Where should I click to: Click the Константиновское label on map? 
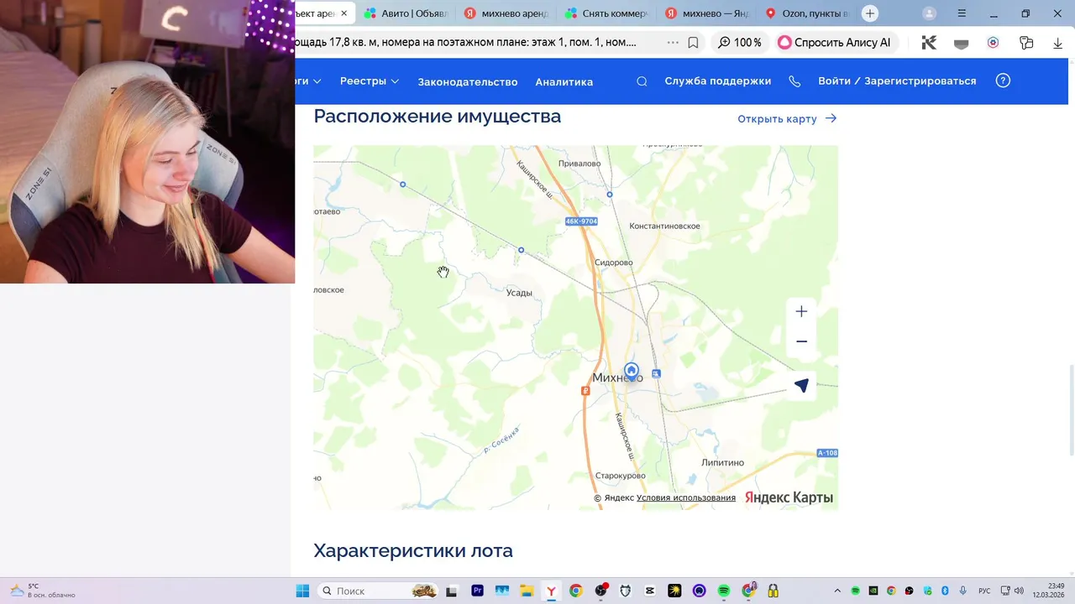coord(664,226)
